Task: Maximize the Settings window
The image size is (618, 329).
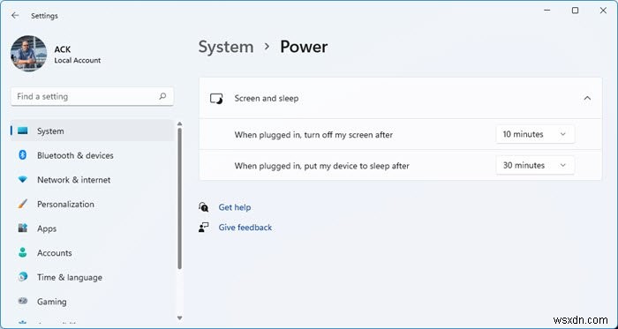Action: pyautogui.click(x=575, y=11)
